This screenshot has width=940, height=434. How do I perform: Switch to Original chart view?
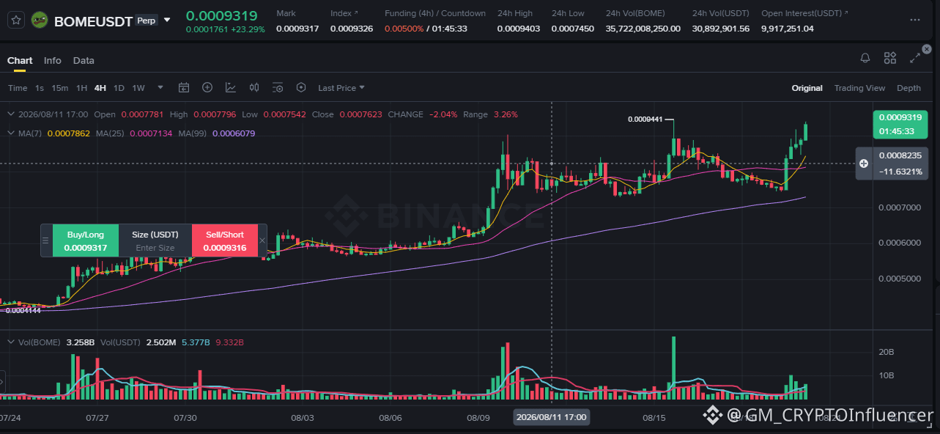[807, 88]
